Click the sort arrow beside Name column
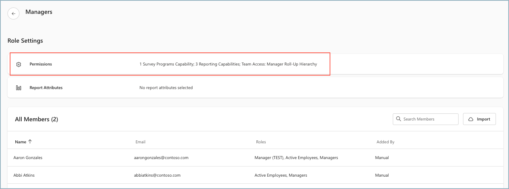The height and width of the screenshot is (189, 509). [30, 142]
